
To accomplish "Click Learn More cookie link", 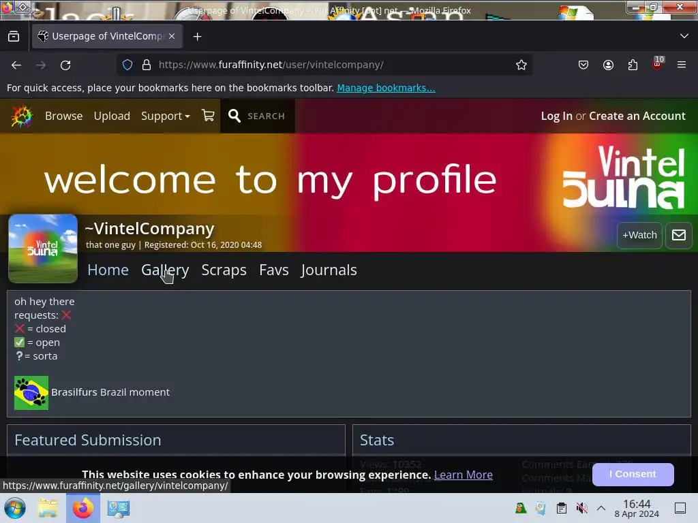I will 463,475.
